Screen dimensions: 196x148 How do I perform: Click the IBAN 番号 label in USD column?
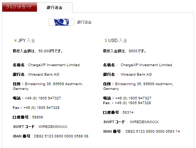click(x=112, y=132)
